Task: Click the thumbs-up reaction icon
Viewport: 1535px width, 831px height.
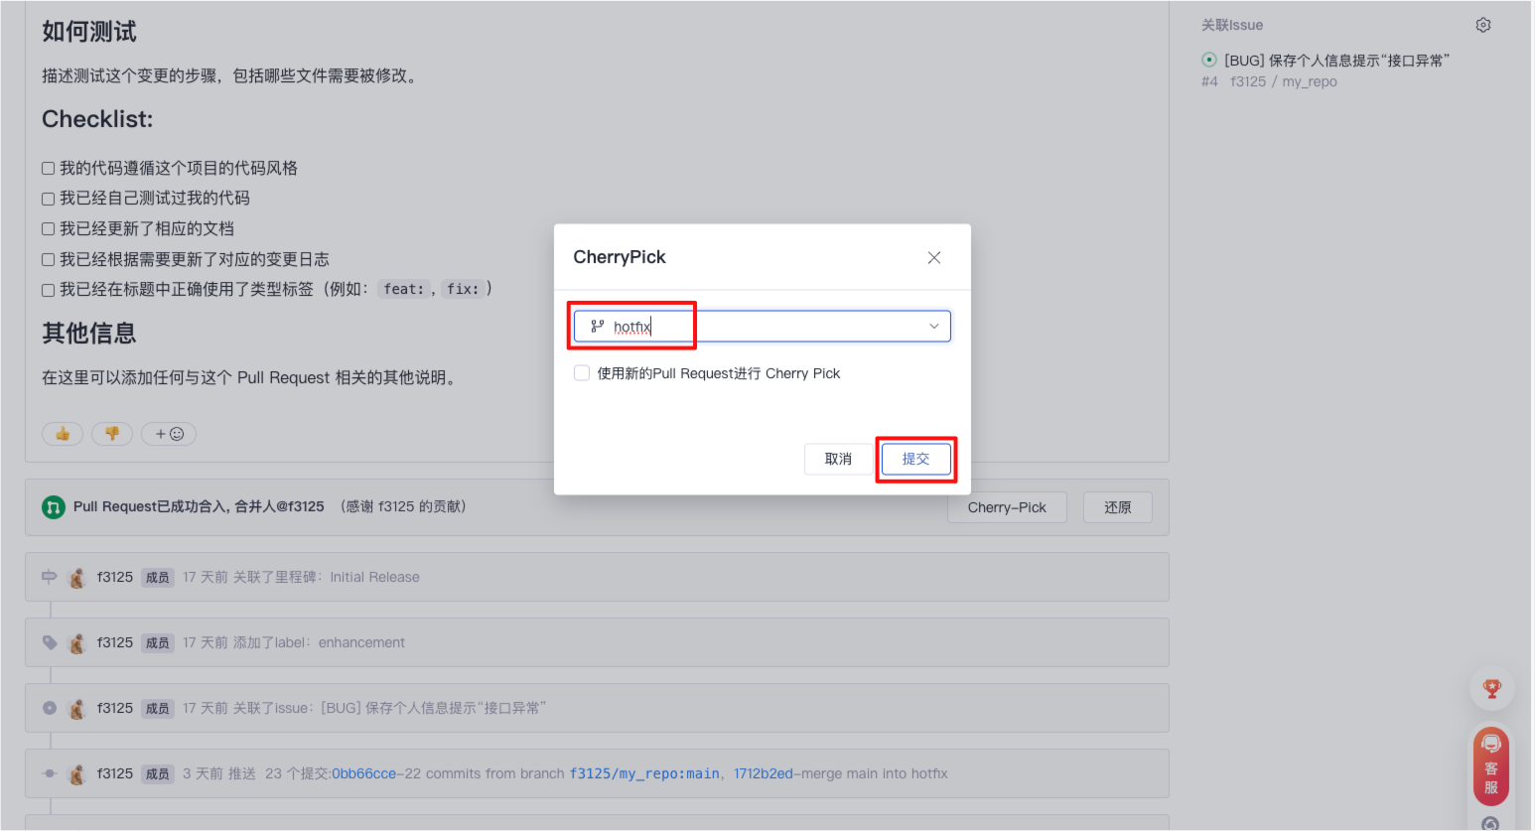Action: 63,434
